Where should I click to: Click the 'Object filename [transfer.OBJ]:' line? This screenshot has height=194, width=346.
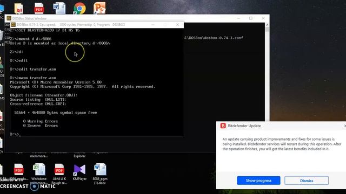click(x=44, y=95)
